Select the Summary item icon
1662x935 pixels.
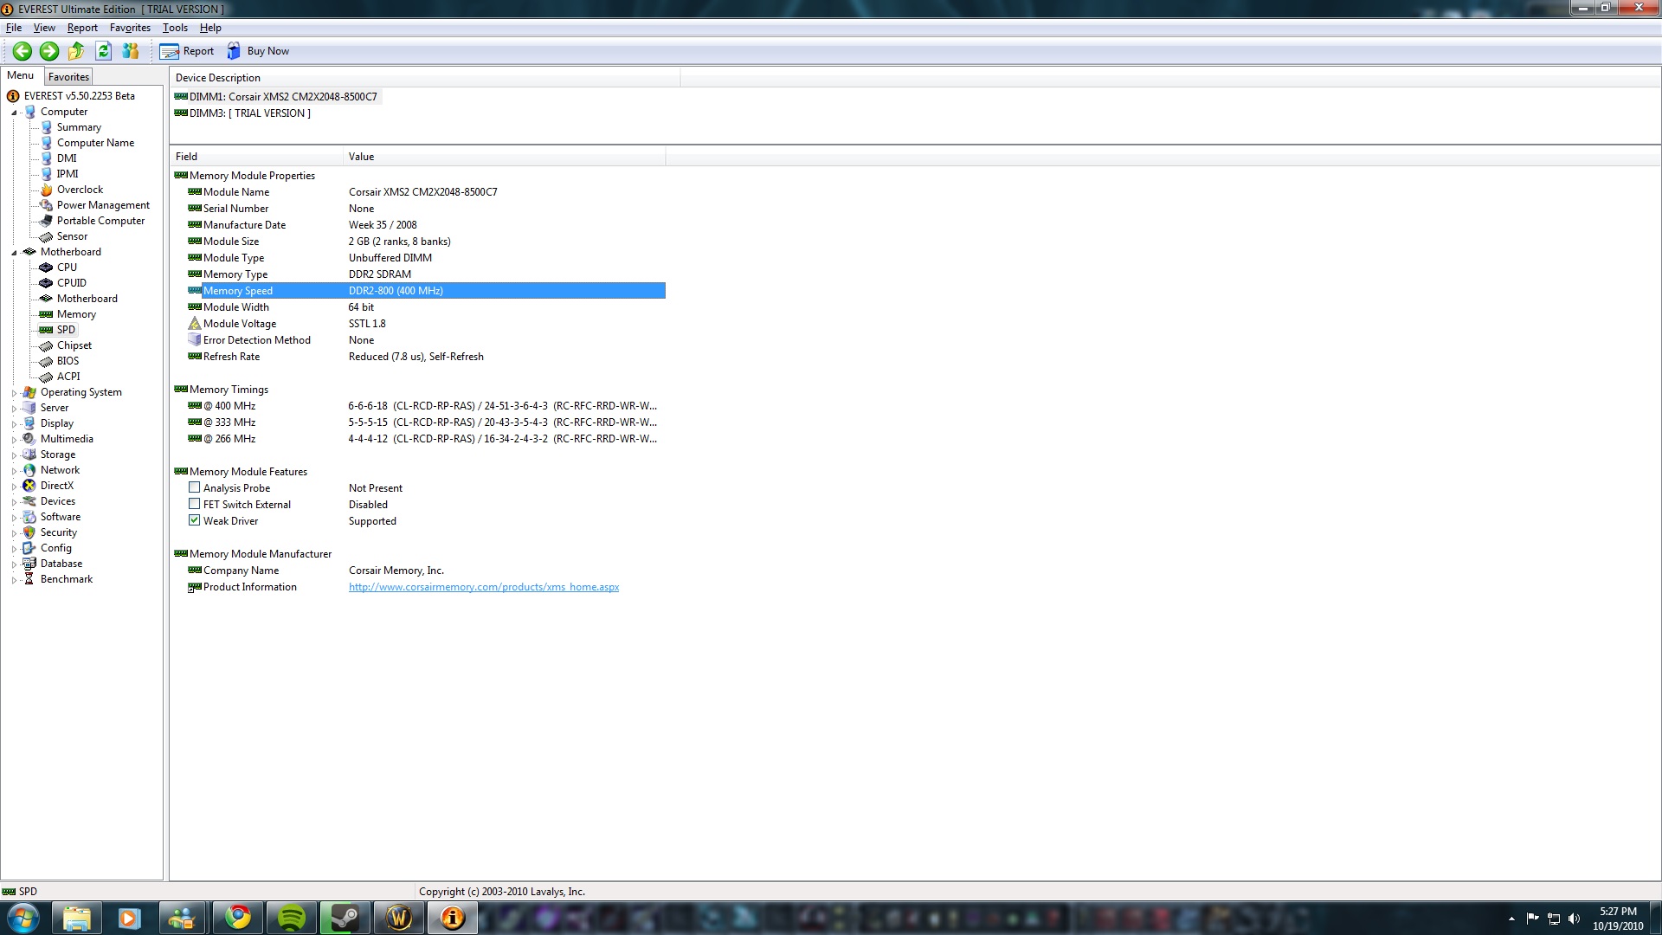click(47, 127)
